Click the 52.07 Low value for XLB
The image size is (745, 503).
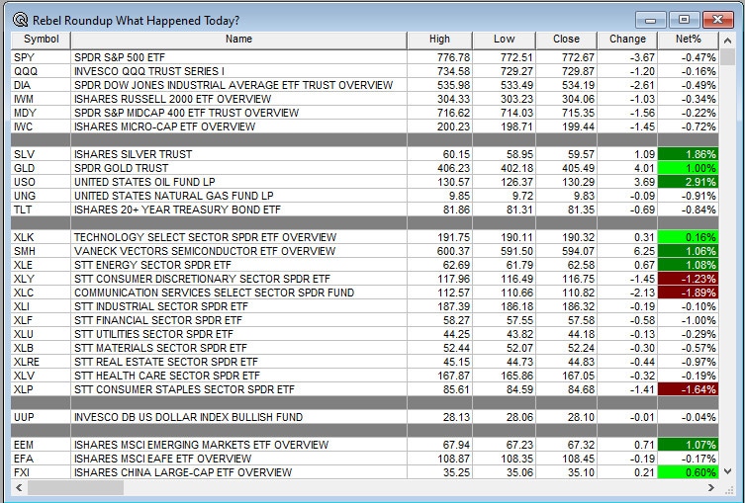505,348
